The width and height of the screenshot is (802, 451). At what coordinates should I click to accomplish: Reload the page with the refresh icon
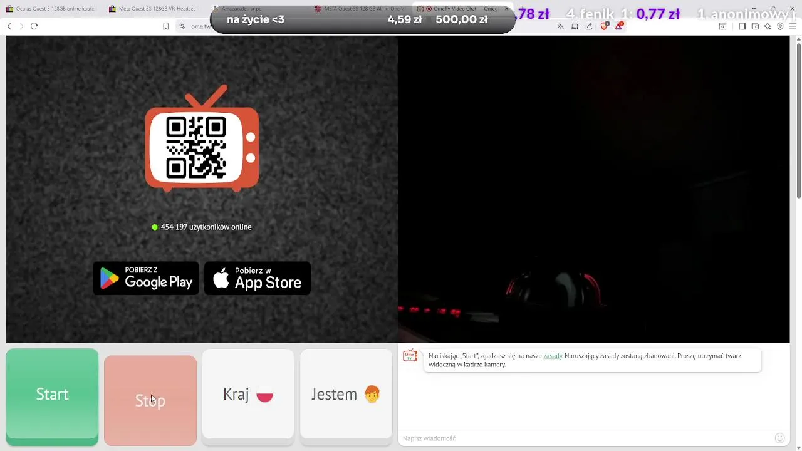34,26
